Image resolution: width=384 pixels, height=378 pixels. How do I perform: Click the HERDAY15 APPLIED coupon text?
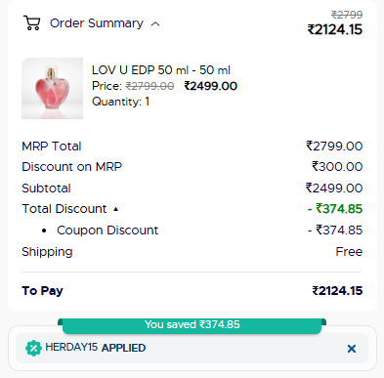pos(96,348)
